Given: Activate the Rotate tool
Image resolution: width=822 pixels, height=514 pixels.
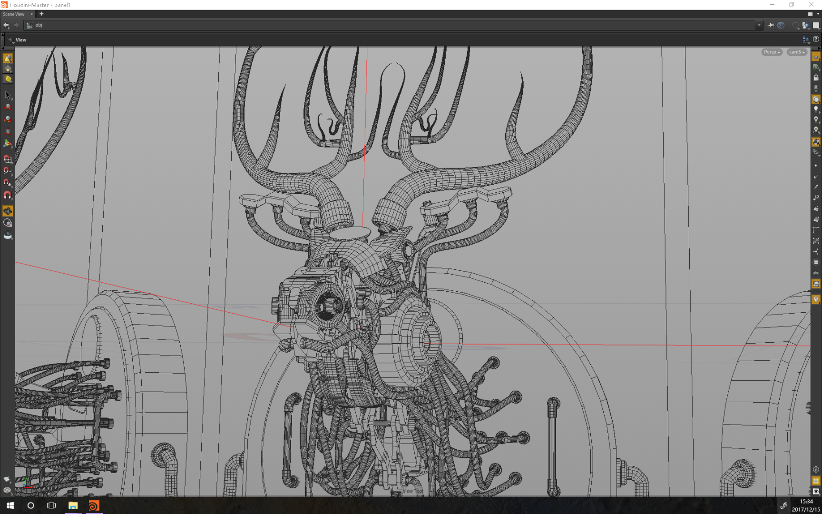Looking at the screenshot, I should tap(8, 119).
